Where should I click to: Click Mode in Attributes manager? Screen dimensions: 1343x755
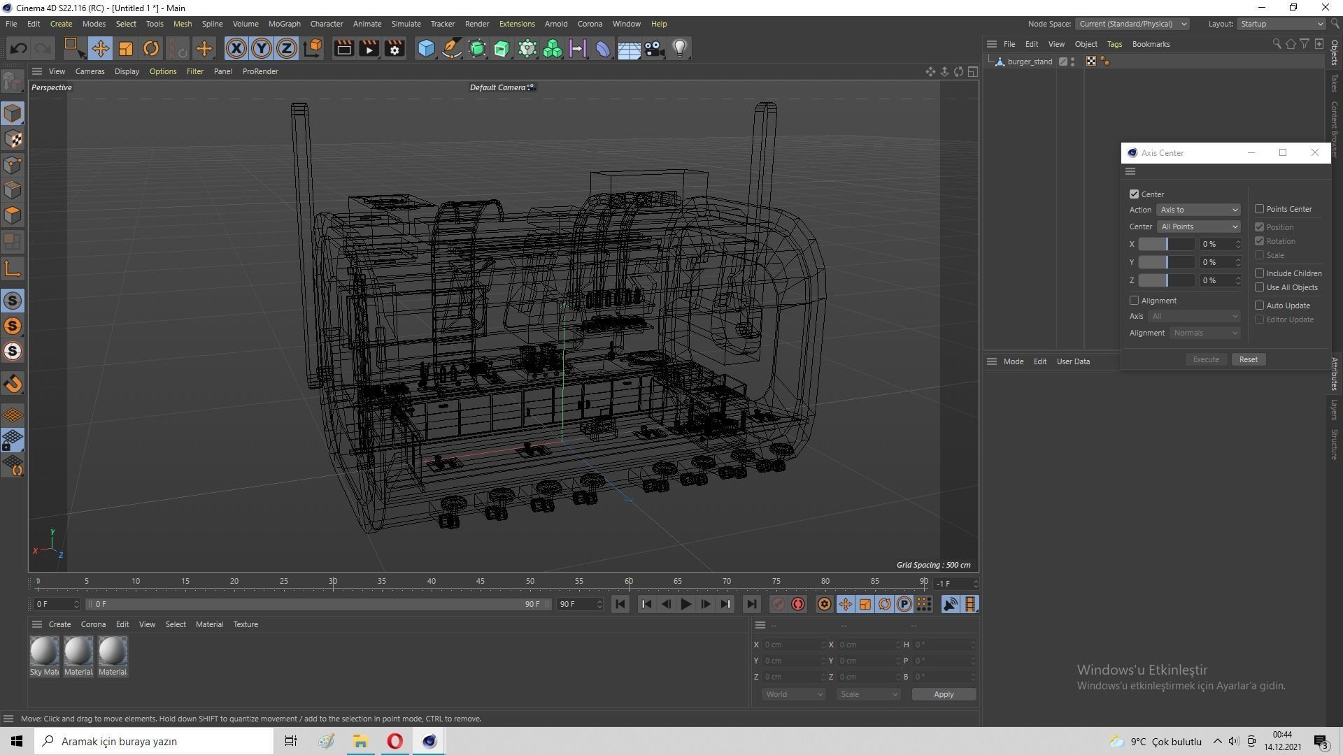[1013, 361]
